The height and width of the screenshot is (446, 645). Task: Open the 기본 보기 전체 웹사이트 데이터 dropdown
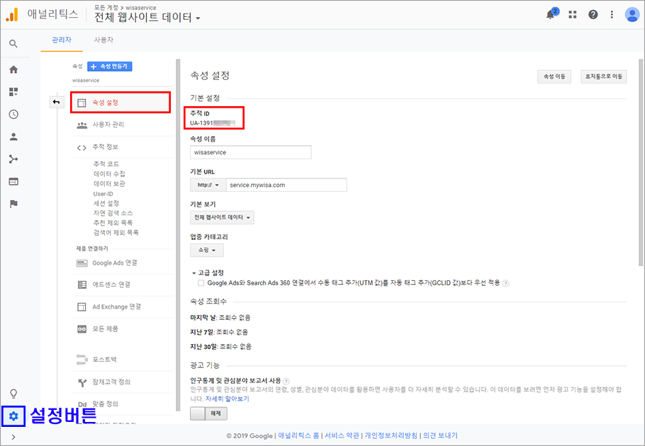[222, 217]
